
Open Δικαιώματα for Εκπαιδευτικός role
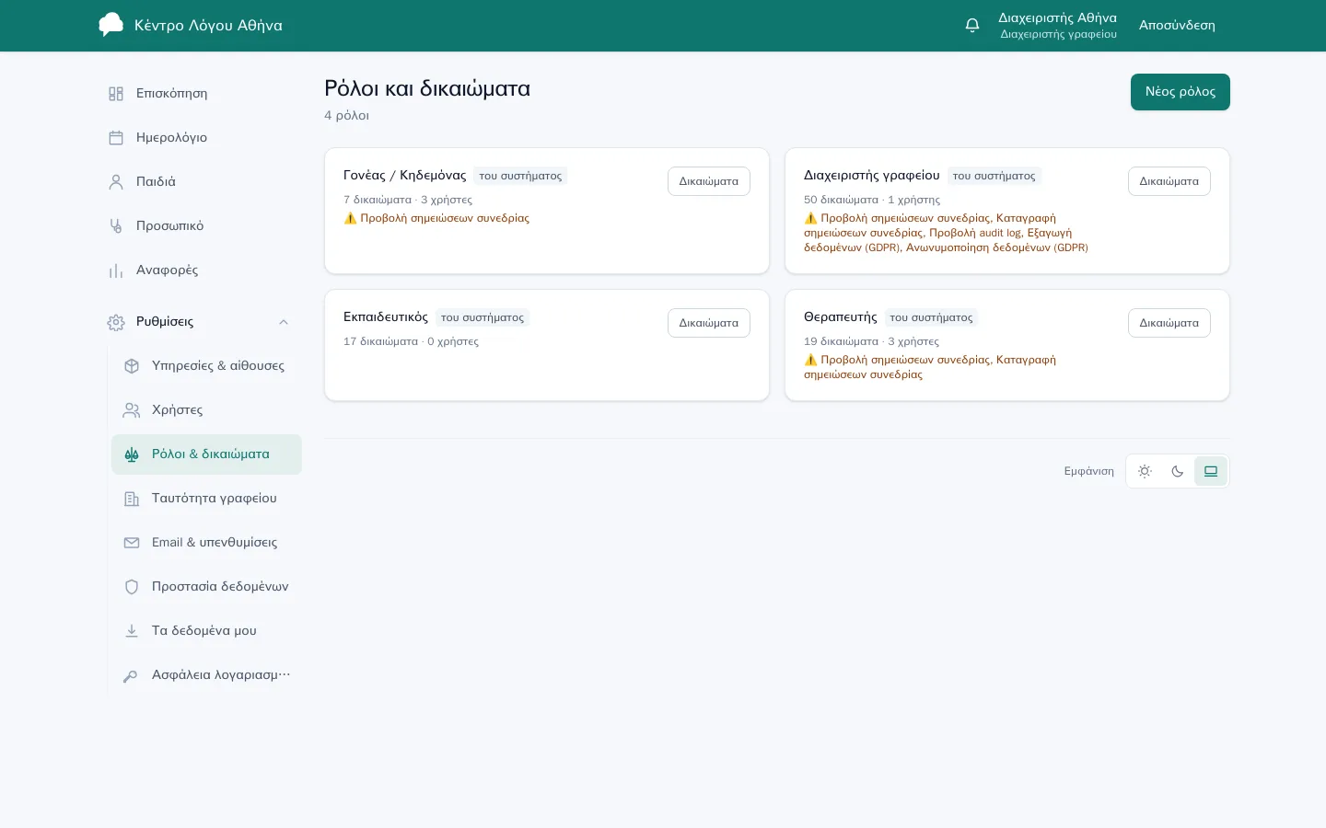pos(709,323)
